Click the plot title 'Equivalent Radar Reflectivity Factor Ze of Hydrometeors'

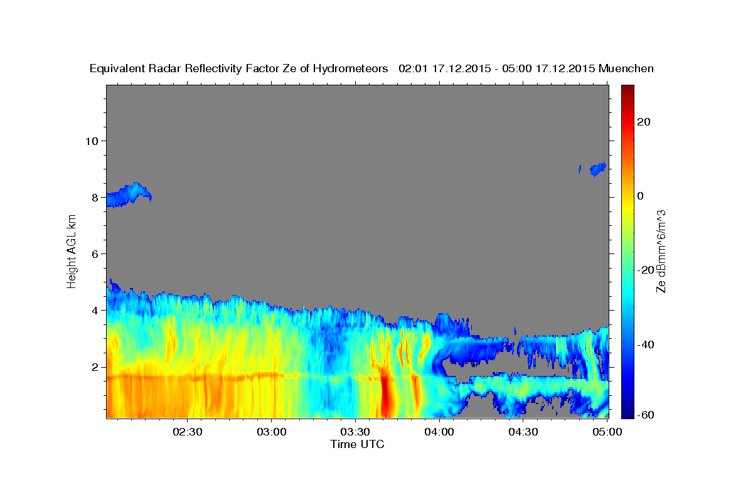(x=238, y=69)
